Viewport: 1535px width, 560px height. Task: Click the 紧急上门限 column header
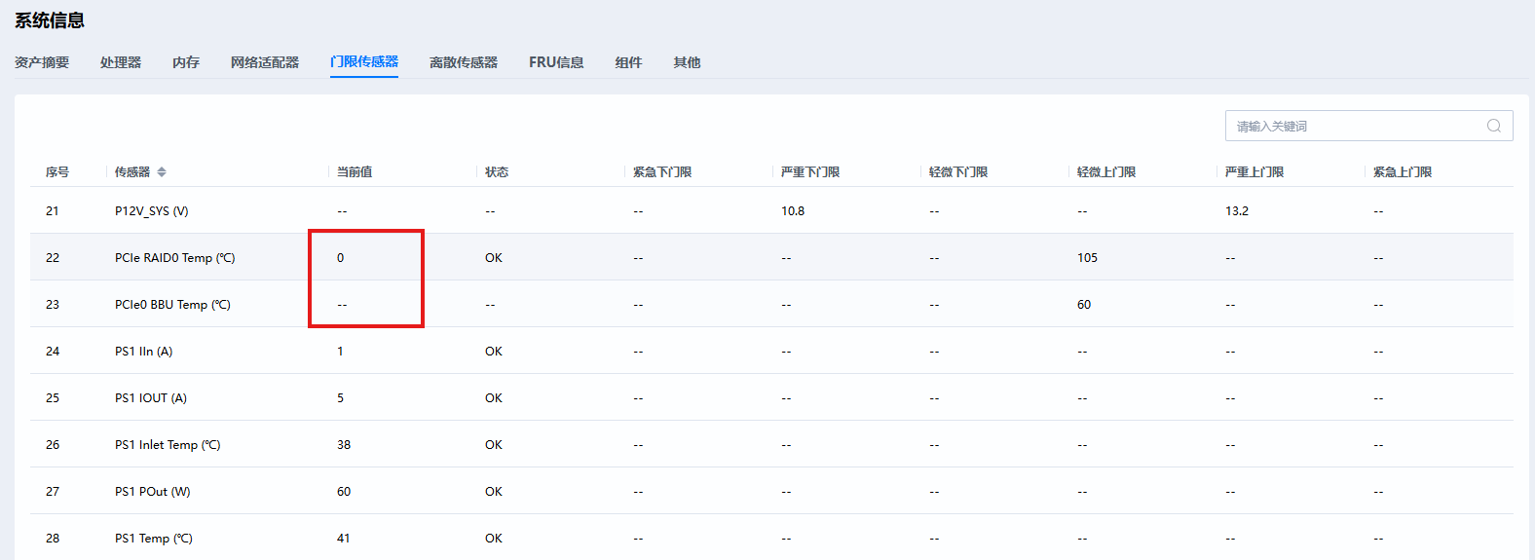[x=1403, y=171]
